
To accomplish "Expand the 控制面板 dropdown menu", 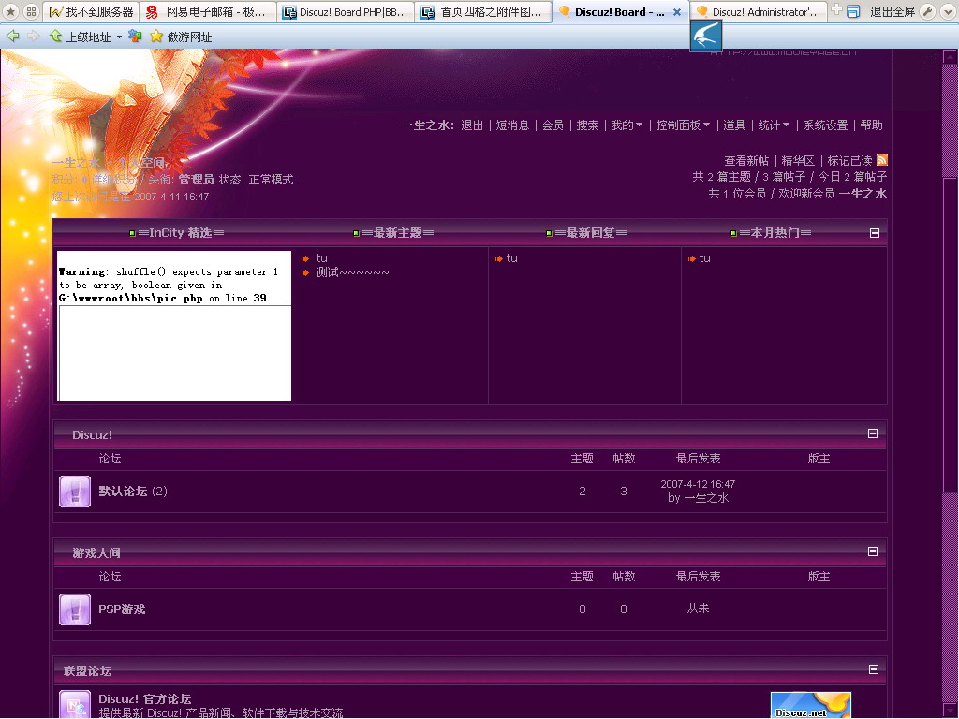I will 683,125.
